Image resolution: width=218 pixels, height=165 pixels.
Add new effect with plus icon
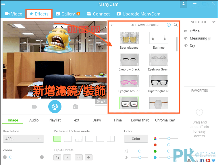tap(169, 25)
